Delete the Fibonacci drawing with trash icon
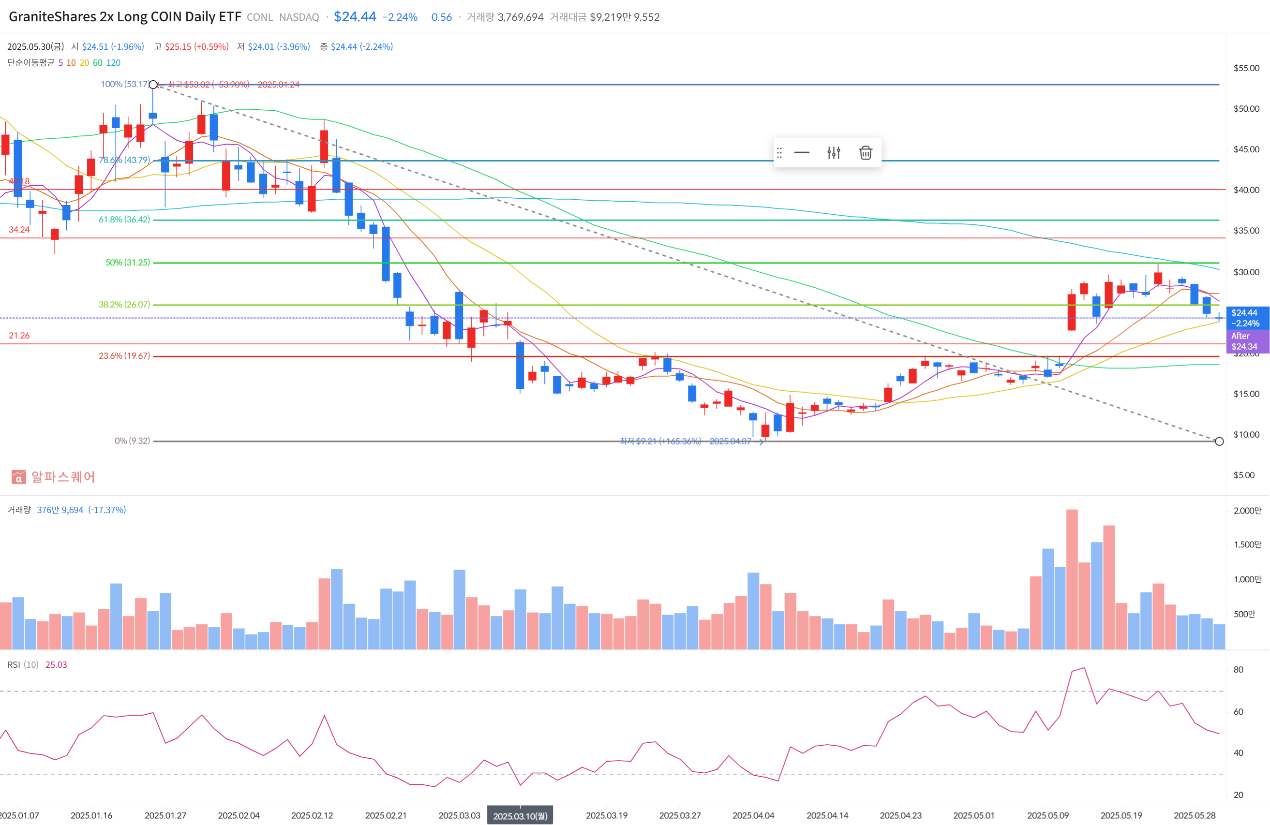 865,153
